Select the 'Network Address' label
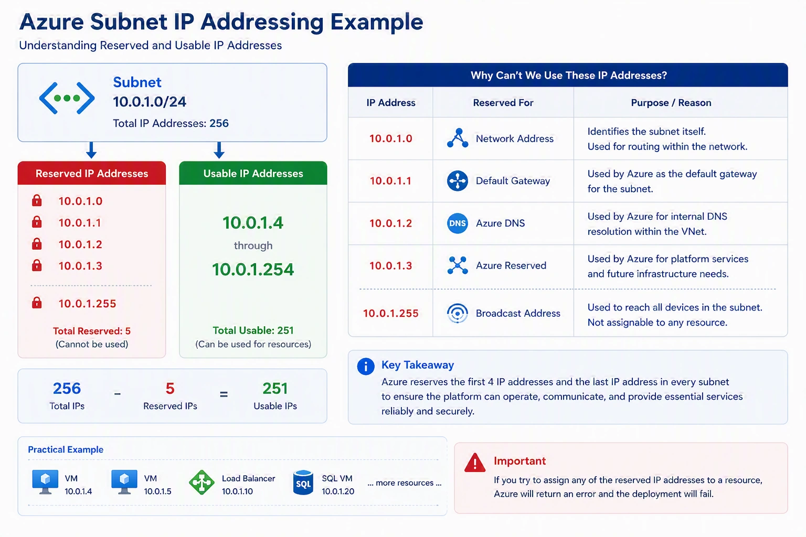The height and width of the screenshot is (537, 806). [x=515, y=138]
